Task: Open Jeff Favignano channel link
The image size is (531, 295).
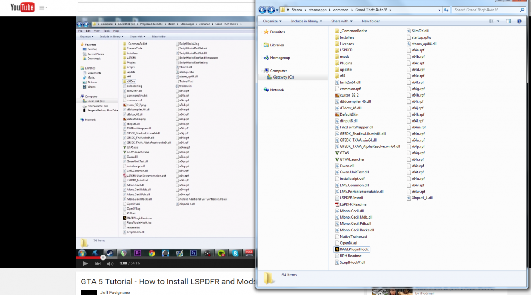Action: click(115, 293)
